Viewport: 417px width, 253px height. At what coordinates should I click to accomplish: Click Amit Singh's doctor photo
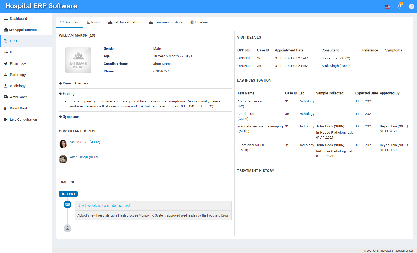pos(63,159)
